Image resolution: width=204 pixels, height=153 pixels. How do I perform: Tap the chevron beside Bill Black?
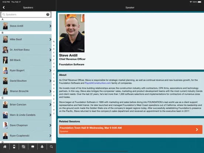[x=50, y=60]
